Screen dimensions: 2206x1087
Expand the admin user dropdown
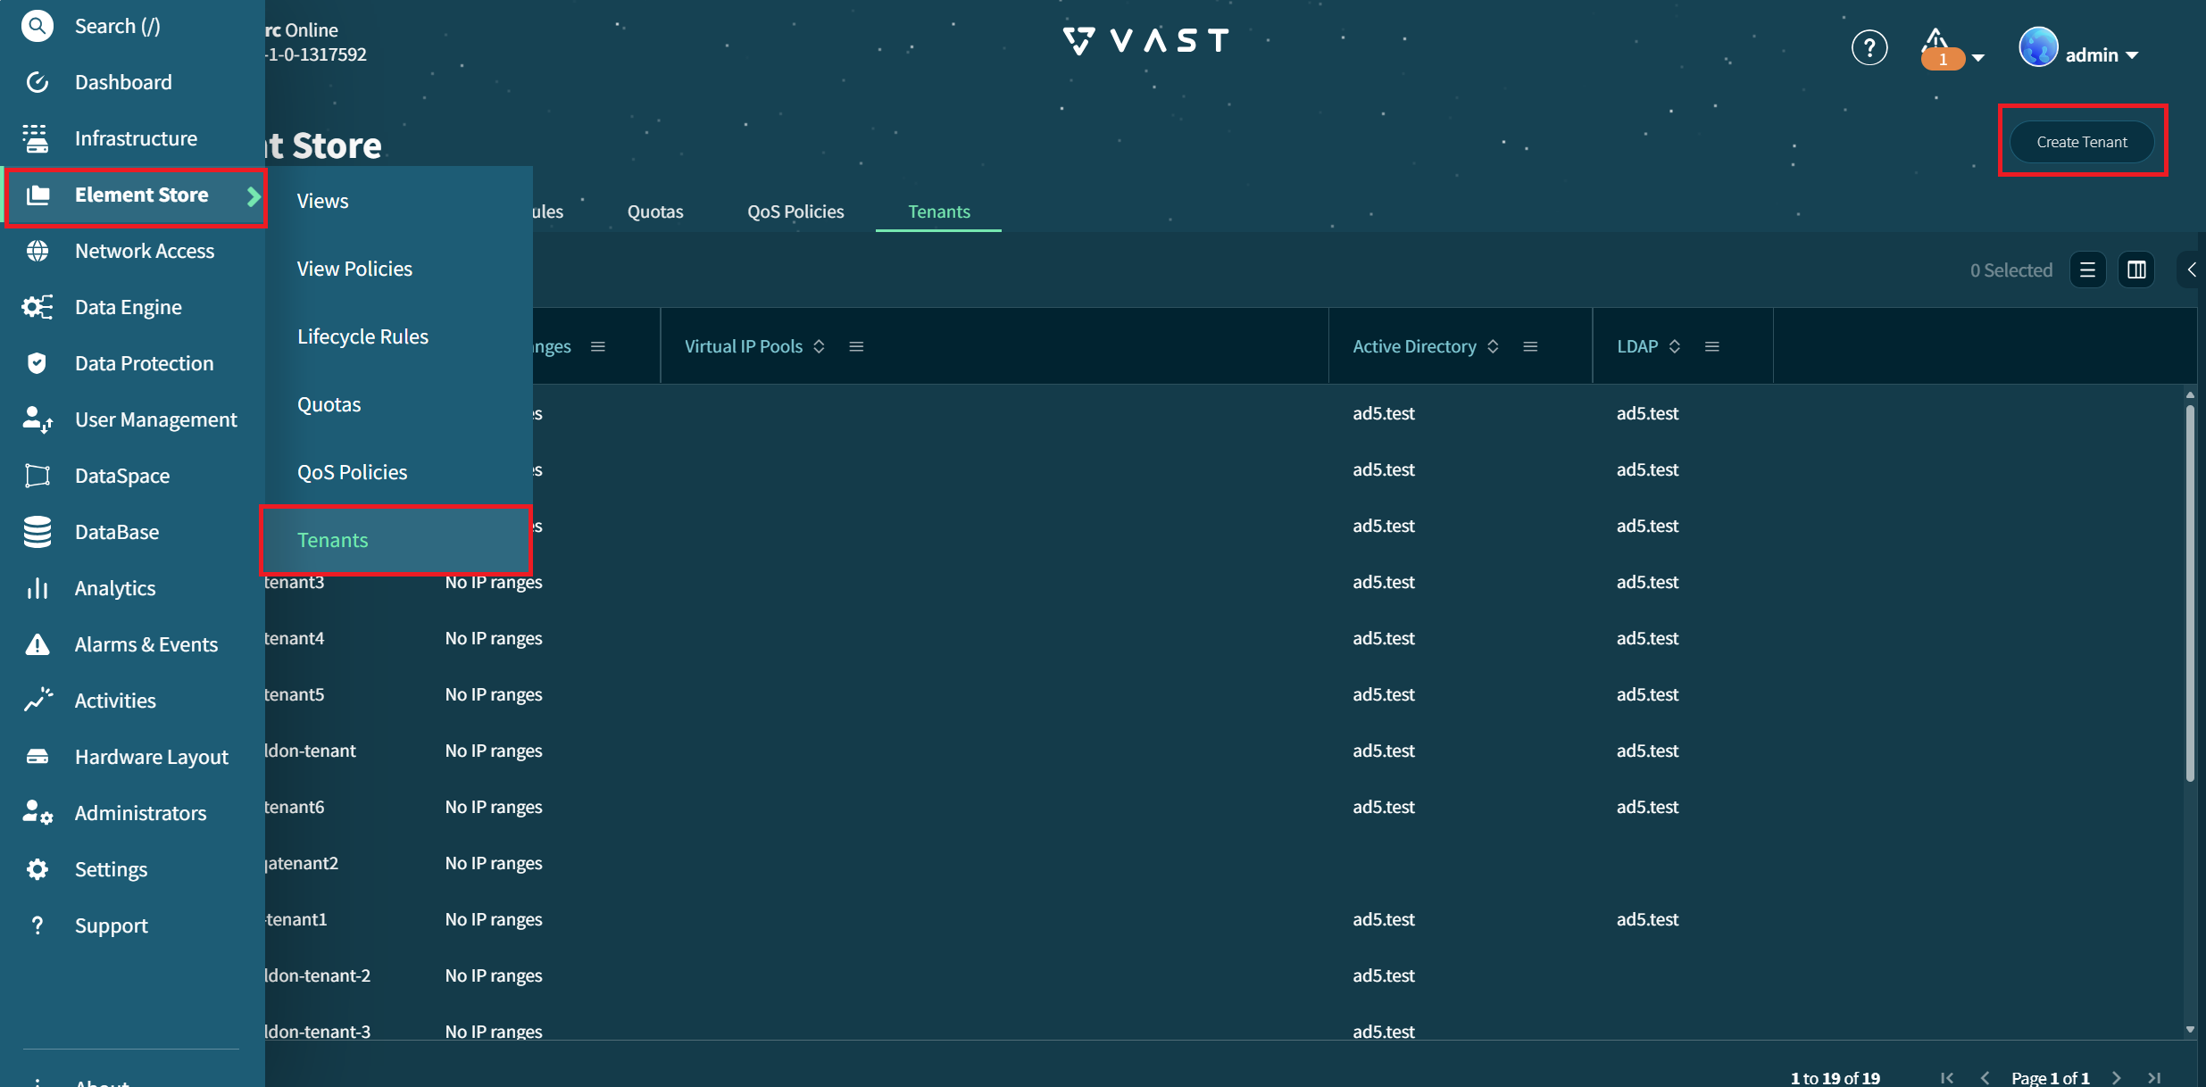(x=2132, y=55)
